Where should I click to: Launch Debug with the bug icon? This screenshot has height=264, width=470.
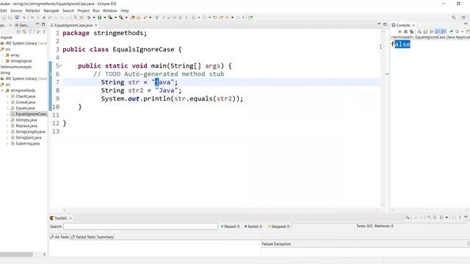[89, 18]
